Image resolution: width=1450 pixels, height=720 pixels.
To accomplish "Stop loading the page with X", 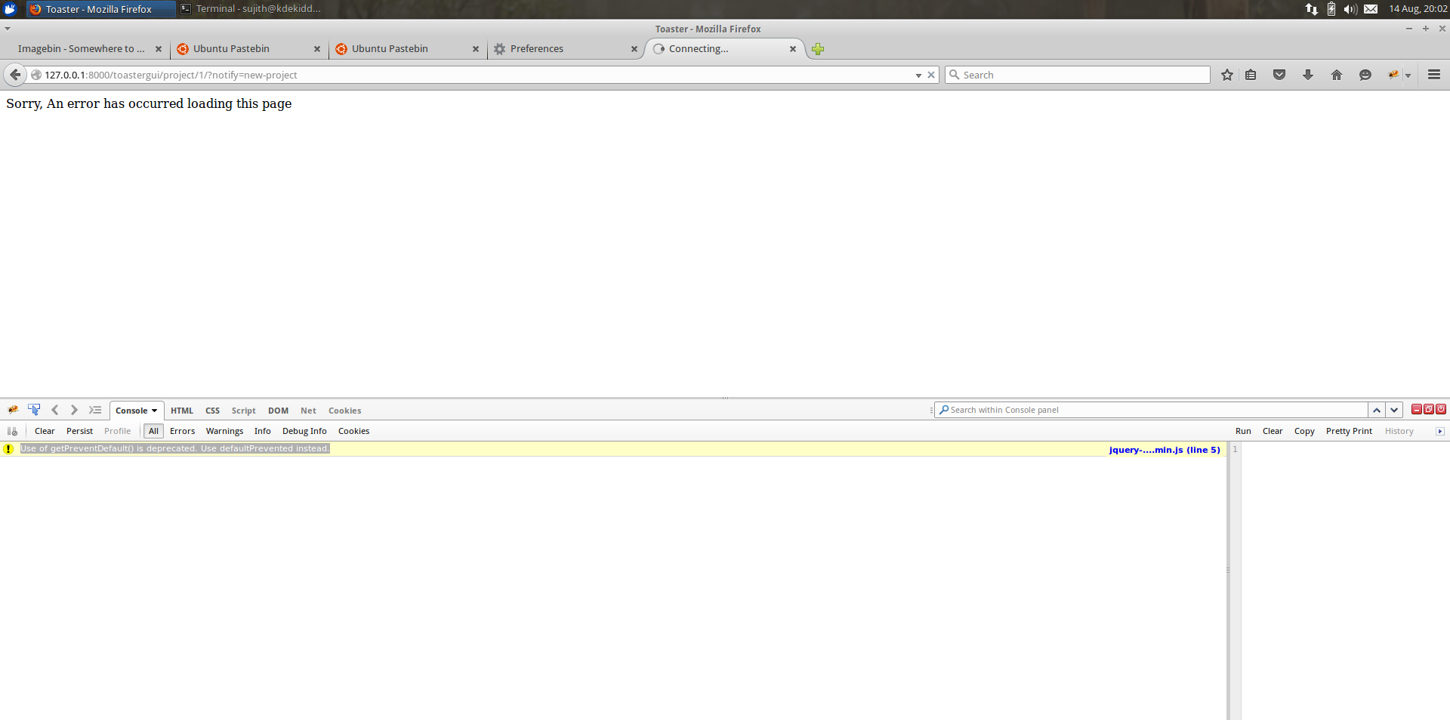I will [x=931, y=75].
